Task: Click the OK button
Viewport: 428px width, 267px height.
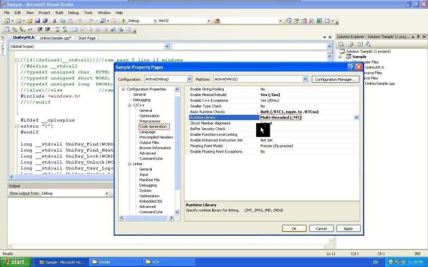Action: click(294, 228)
